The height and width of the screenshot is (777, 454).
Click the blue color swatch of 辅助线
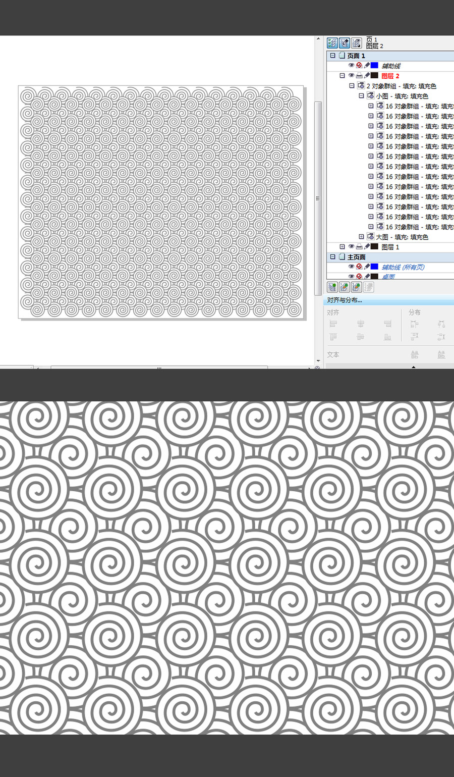click(x=375, y=65)
